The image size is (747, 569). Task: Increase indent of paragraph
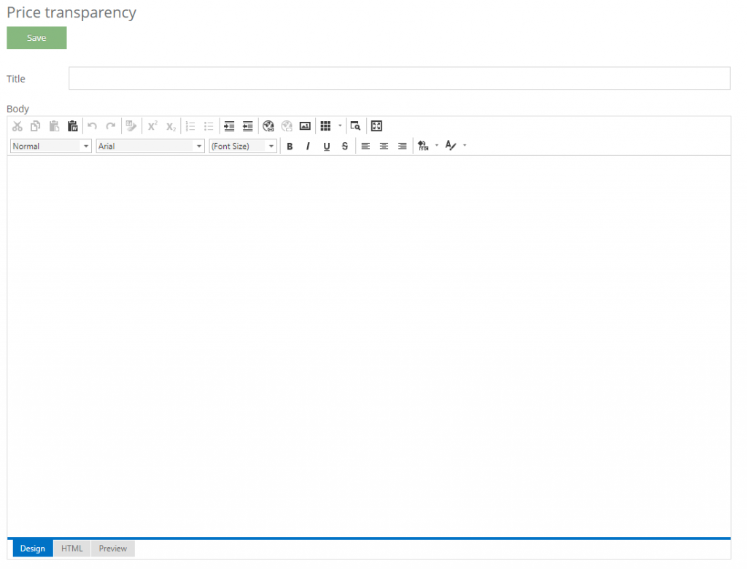[x=229, y=126]
